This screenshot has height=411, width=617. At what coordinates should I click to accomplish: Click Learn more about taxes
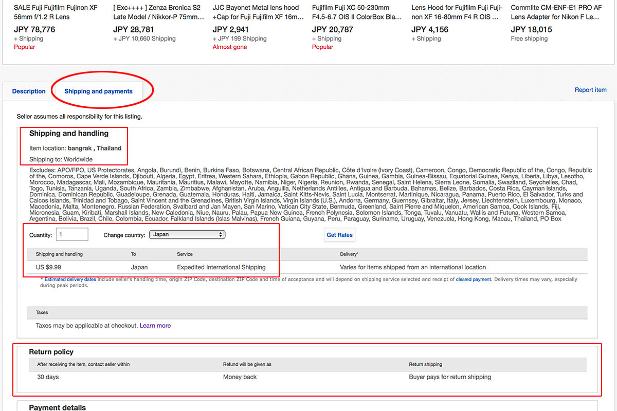coord(155,326)
